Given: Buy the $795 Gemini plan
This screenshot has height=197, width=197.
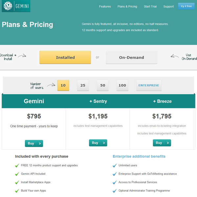Looking at the screenshot, I should (34, 143).
